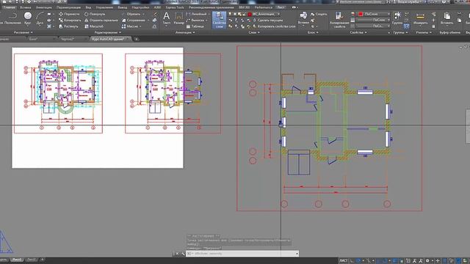Toggle polar tracking in status bar
The image size is (470, 264).
(358, 261)
